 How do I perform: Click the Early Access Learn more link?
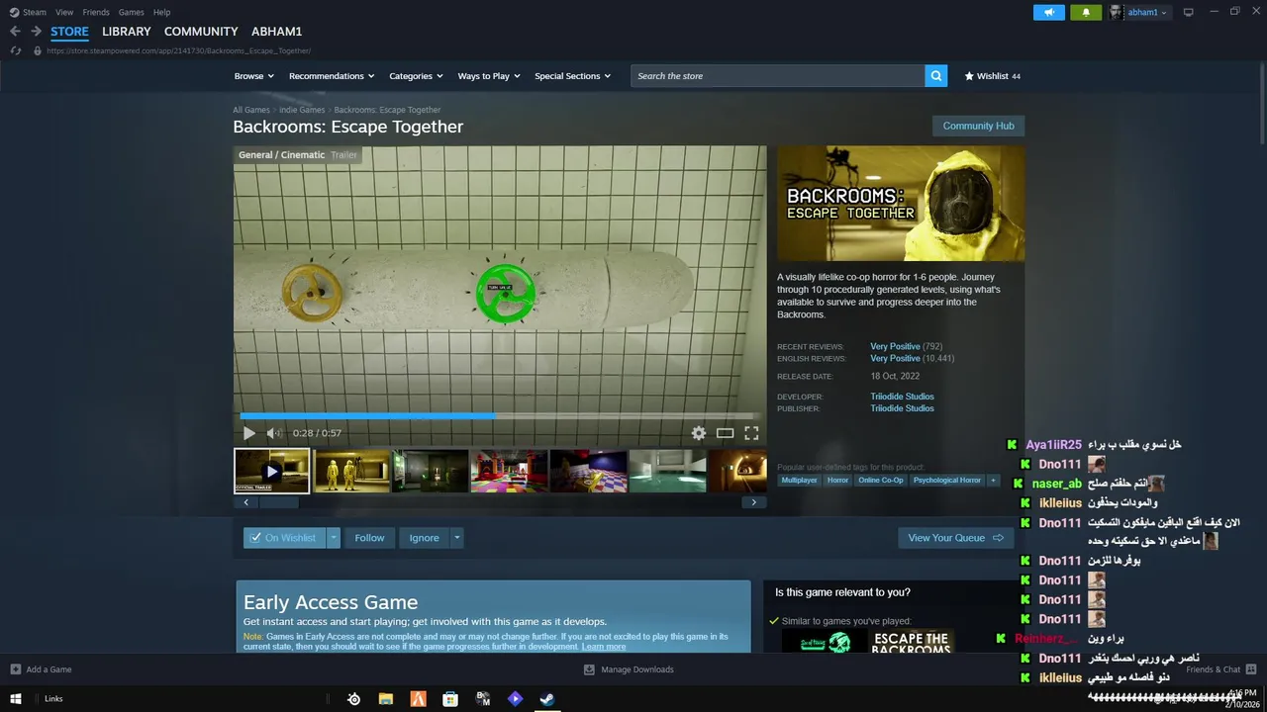[604, 647]
